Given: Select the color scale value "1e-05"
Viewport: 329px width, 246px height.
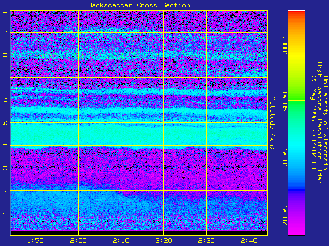Looking at the screenshot, I should (284, 101).
